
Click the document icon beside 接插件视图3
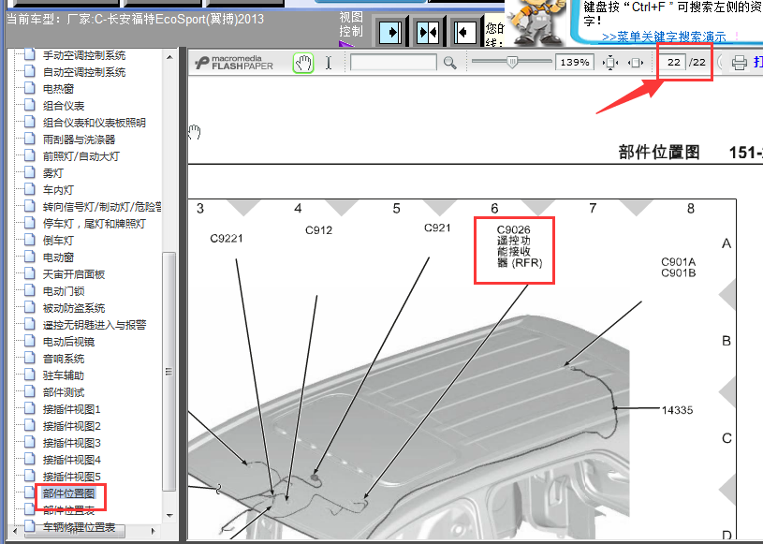(30, 442)
